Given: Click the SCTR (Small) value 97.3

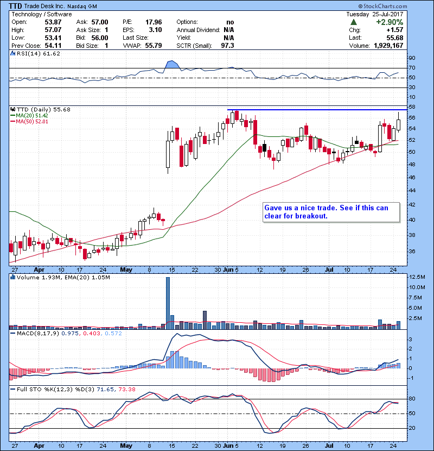Looking at the screenshot, I should tap(227, 46).
